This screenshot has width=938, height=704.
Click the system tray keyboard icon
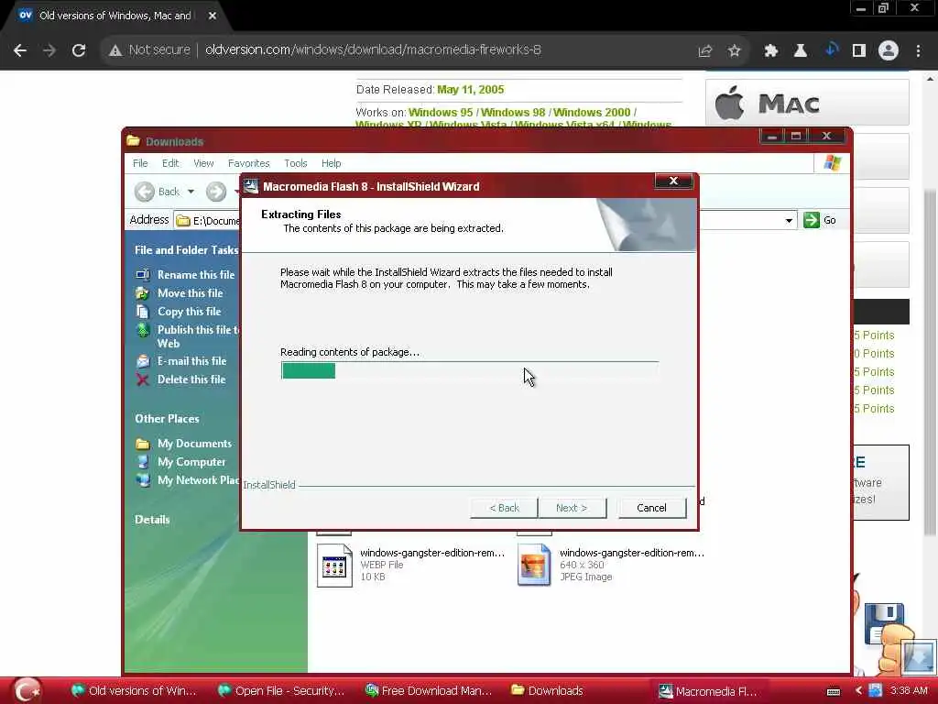point(834,691)
